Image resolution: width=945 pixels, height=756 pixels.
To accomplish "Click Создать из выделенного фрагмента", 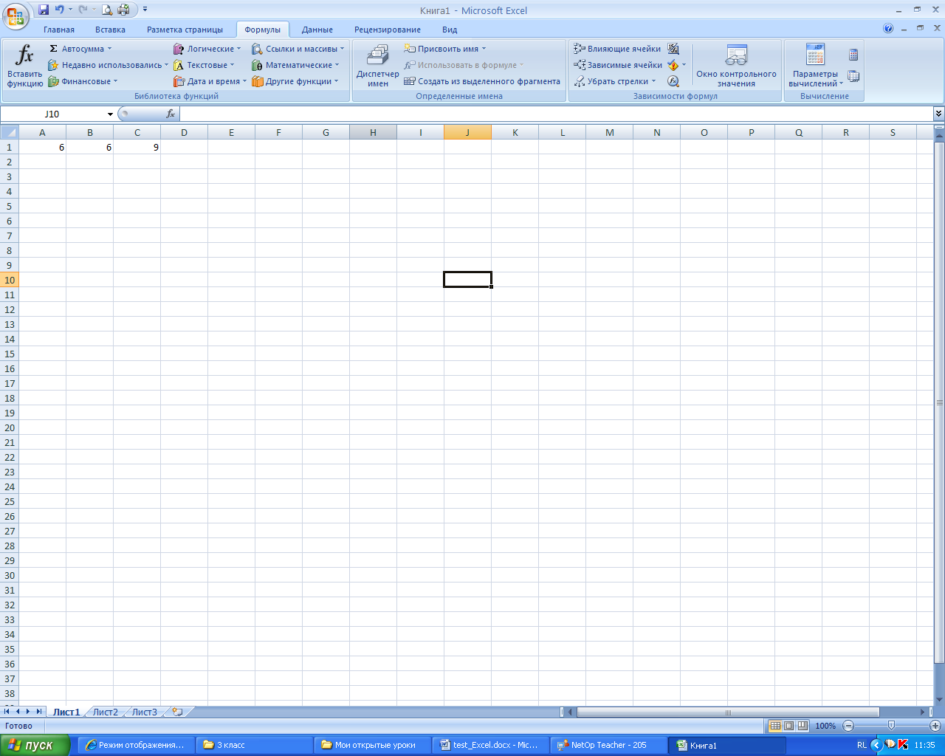I will point(482,81).
